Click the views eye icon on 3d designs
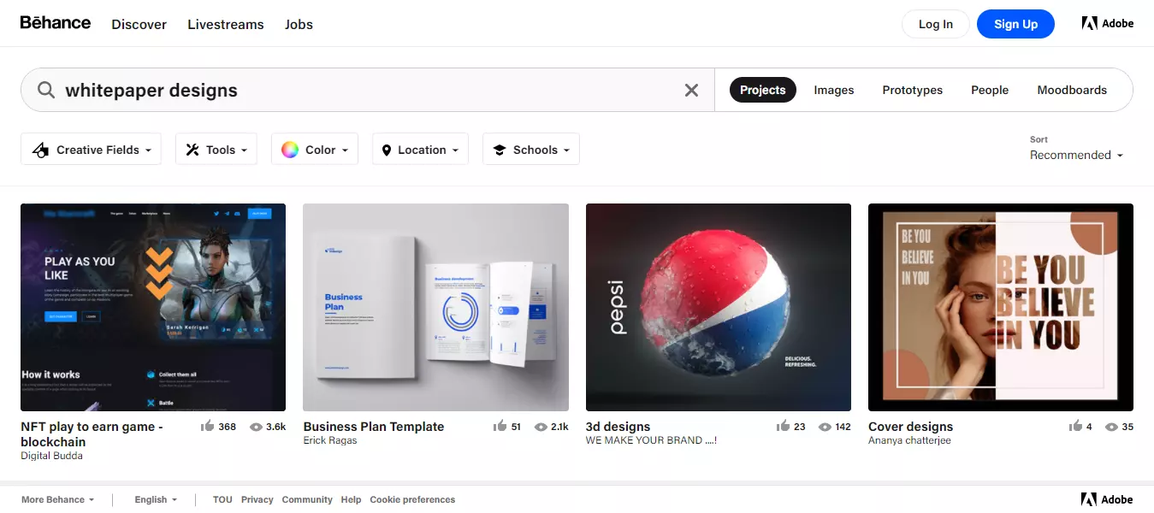The height and width of the screenshot is (513, 1154). point(825,427)
